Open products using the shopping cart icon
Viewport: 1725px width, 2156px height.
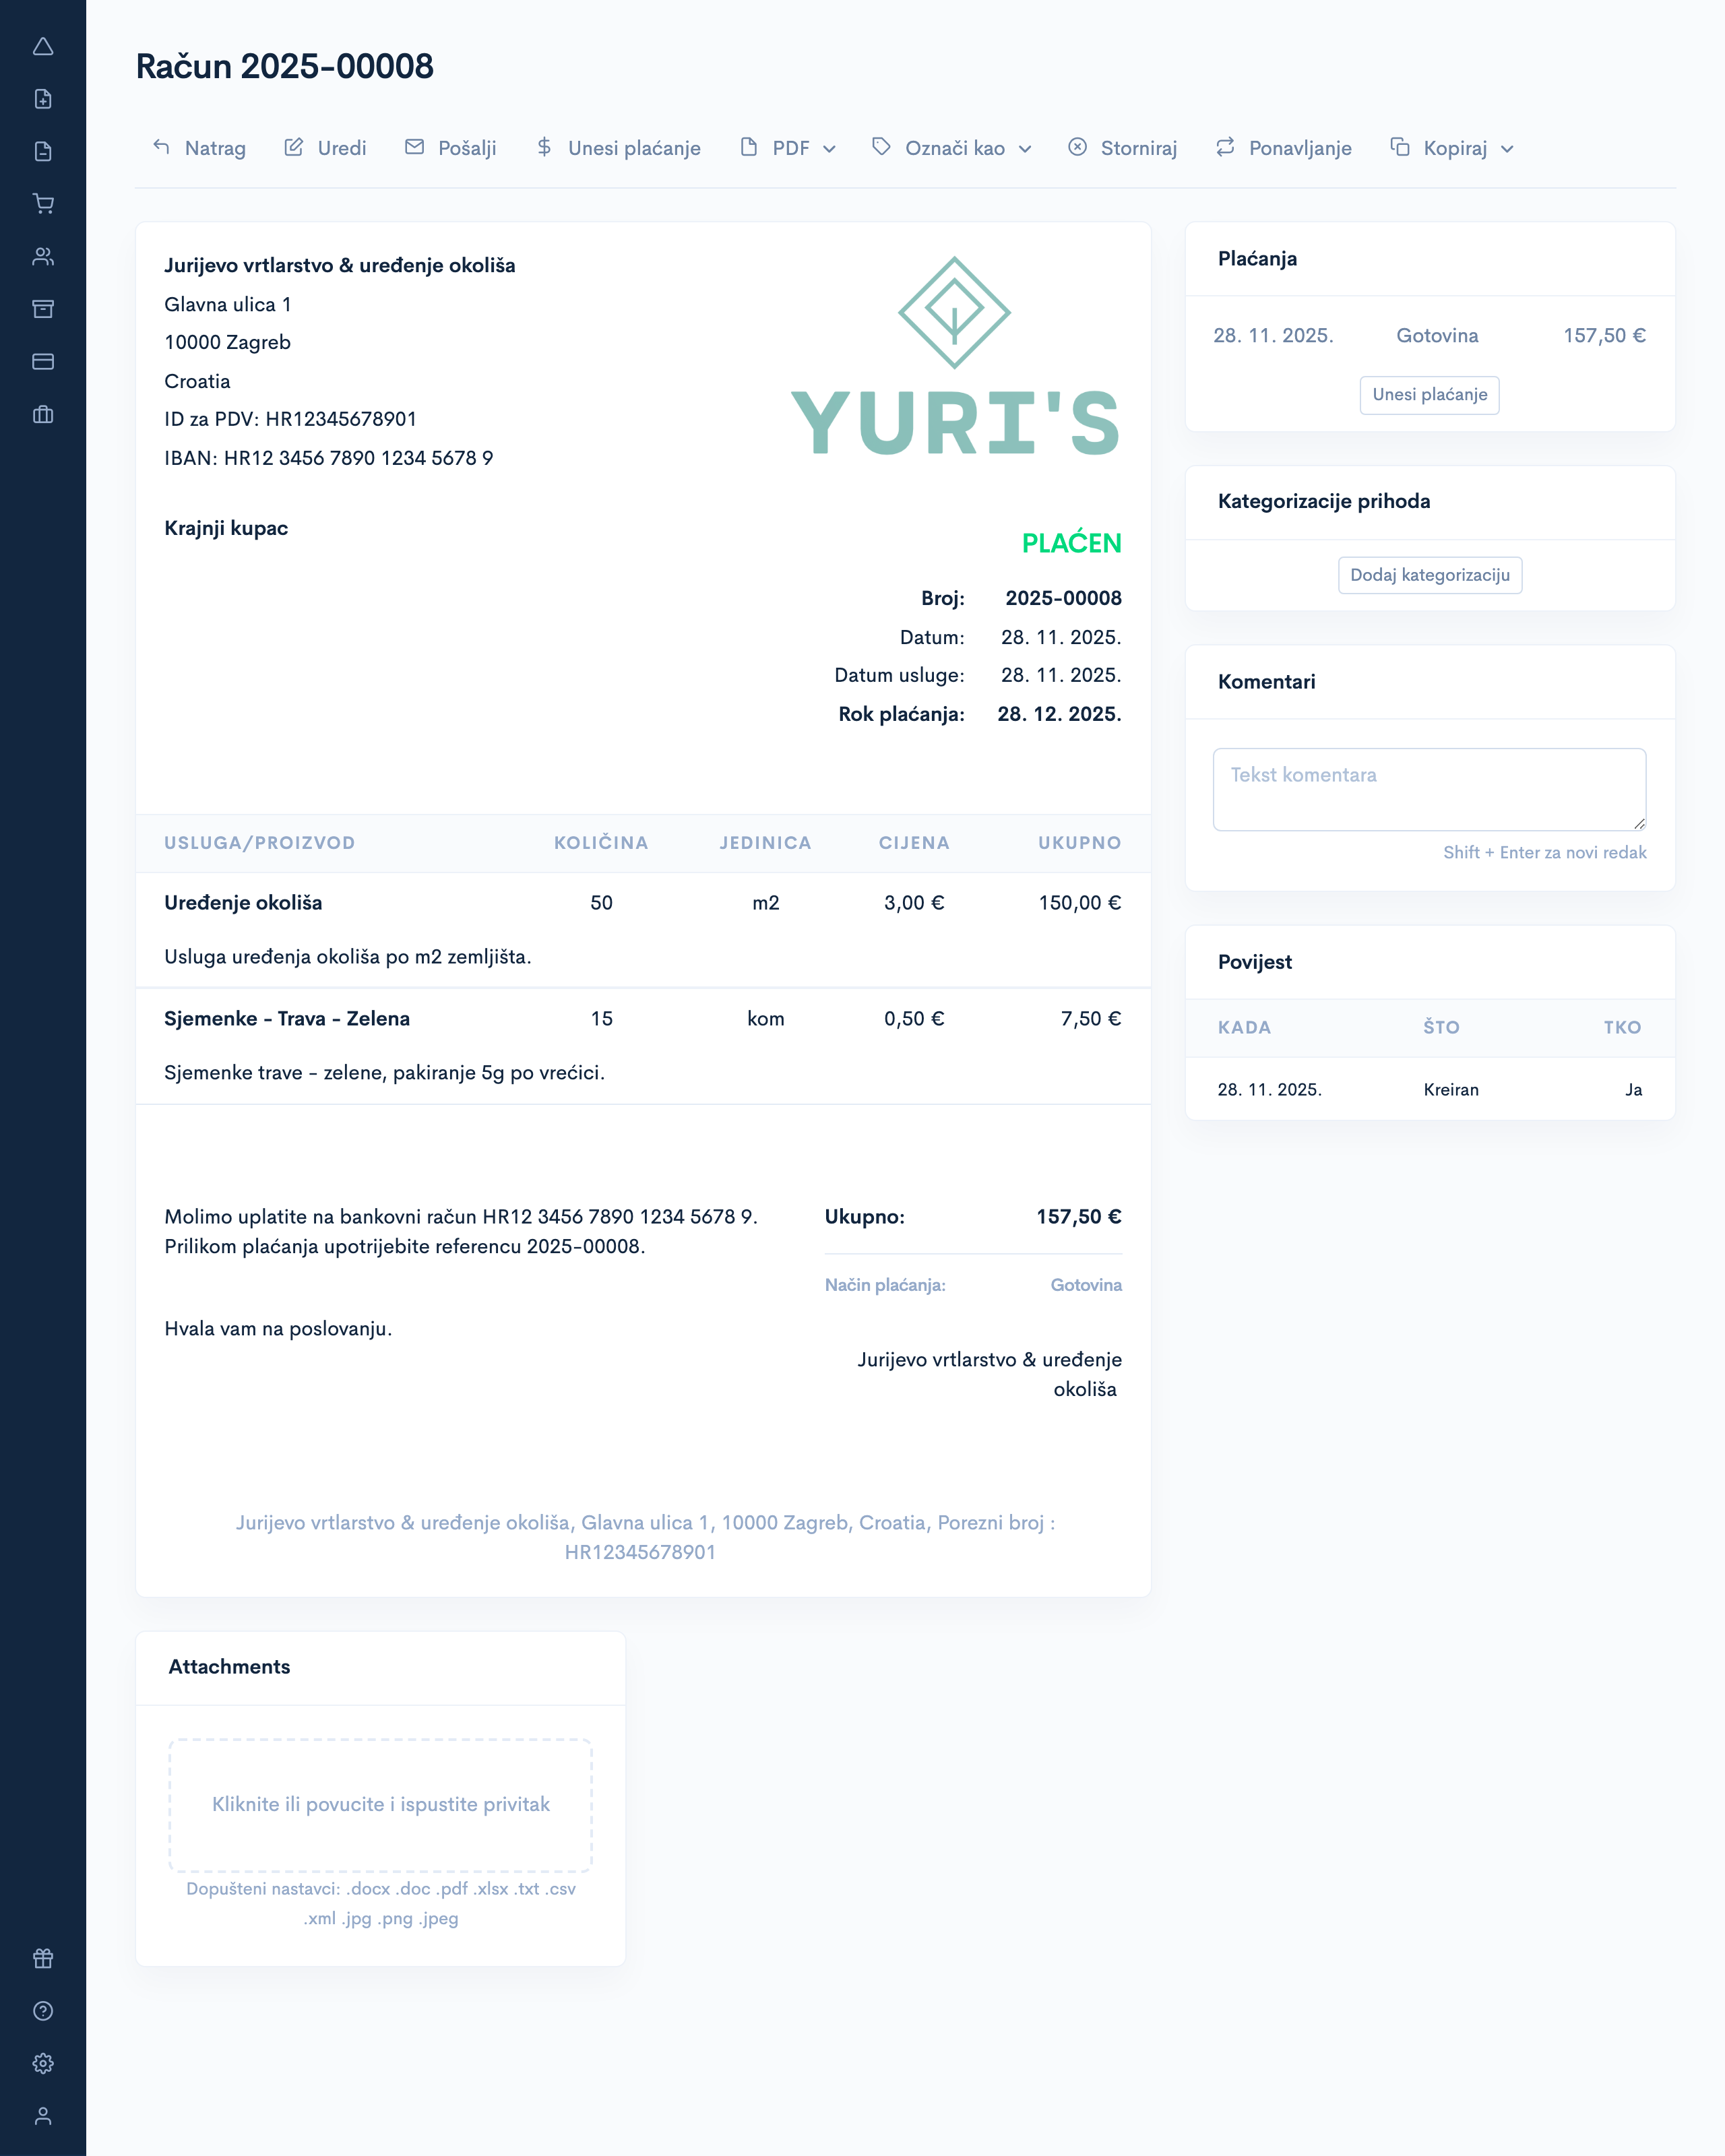coord(44,204)
